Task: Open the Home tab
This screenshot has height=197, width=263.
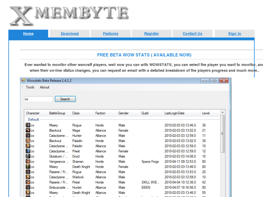Action: 28,34
